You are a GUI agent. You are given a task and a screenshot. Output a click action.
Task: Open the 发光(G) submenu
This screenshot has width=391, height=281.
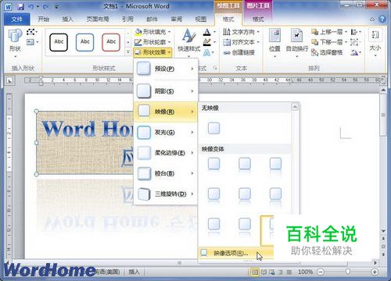pos(166,133)
